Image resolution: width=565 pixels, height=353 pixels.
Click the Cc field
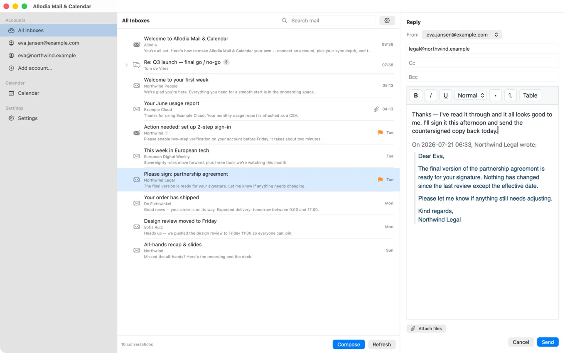[483, 63]
